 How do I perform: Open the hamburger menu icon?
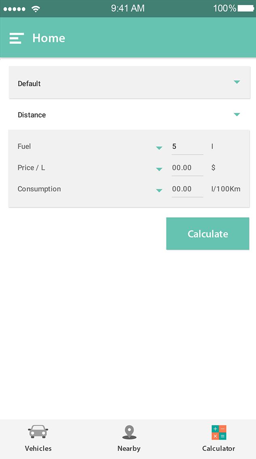[17, 38]
